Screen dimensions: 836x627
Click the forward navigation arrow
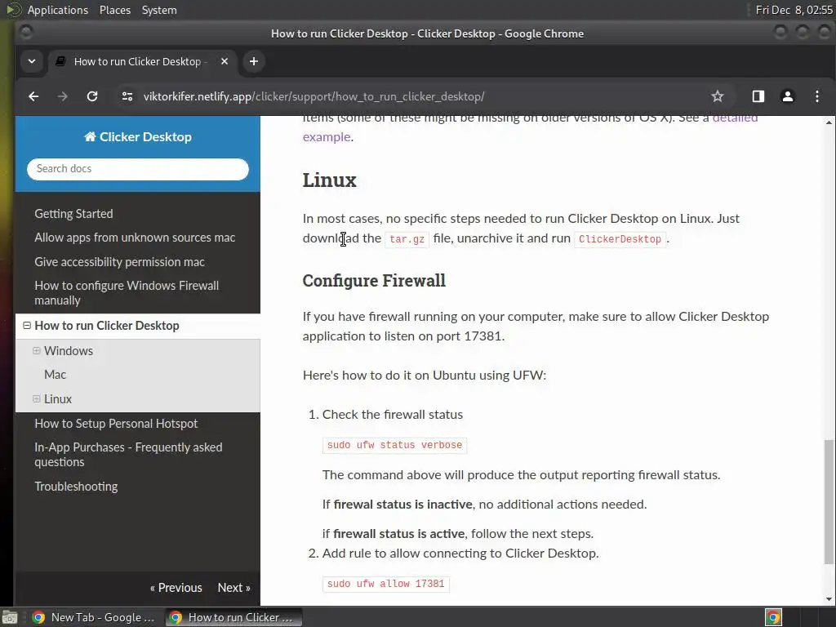(62, 96)
